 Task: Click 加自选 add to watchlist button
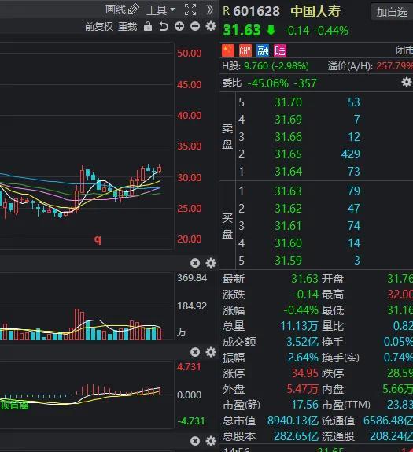click(392, 12)
